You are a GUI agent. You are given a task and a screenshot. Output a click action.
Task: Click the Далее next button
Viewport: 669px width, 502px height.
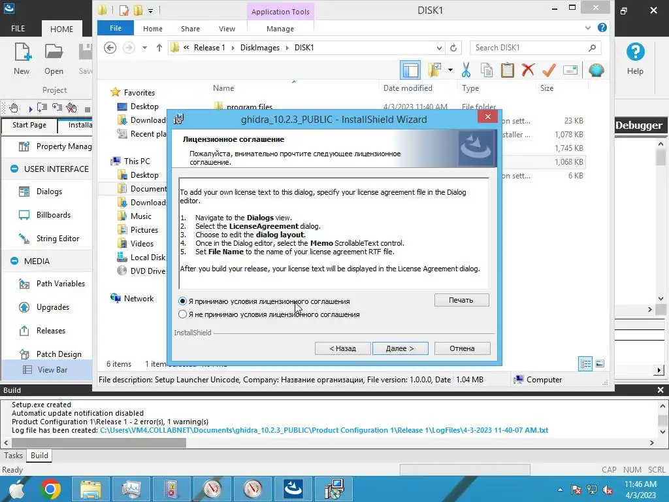(x=400, y=348)
